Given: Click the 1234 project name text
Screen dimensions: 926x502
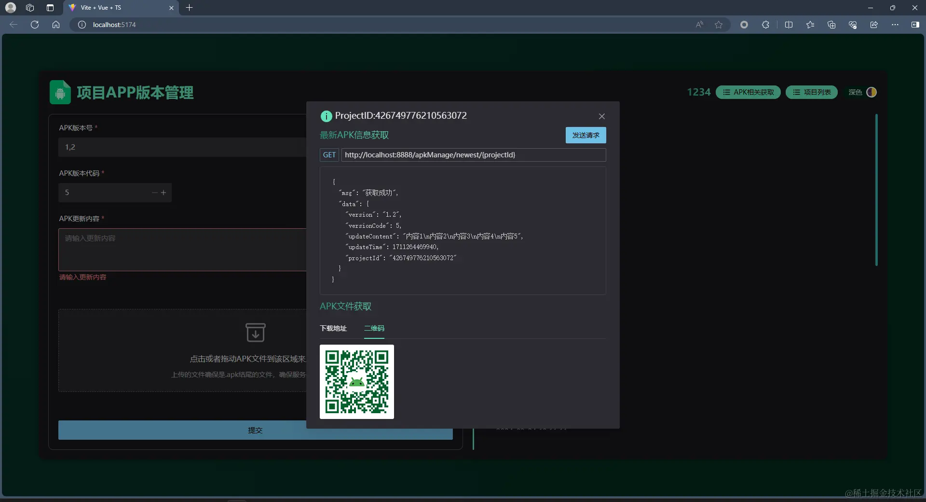Looking at the screenshot, I should coord(699,92).
